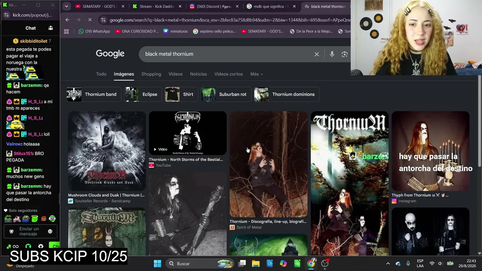Viewport: 482px width, 271px height.
Task: Close the mdb que significa tab
Action: (294, 6)
